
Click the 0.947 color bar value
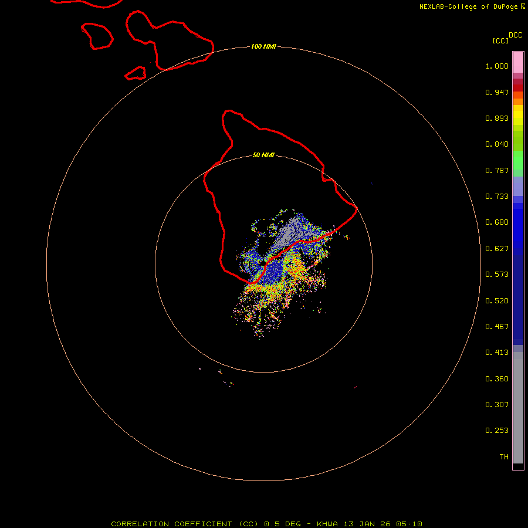(497, 92)
